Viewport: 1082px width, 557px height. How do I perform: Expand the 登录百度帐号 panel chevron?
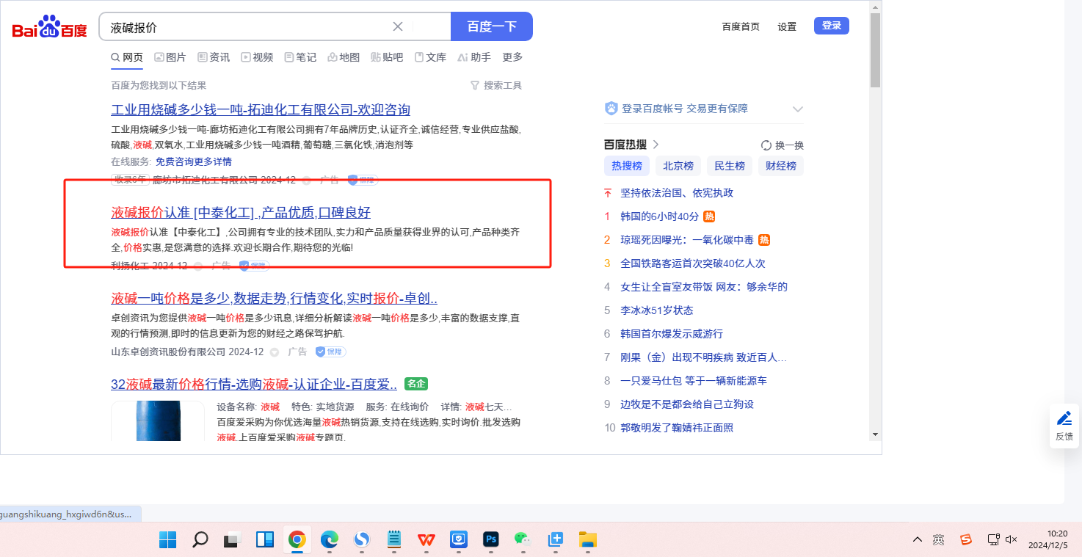797,109
